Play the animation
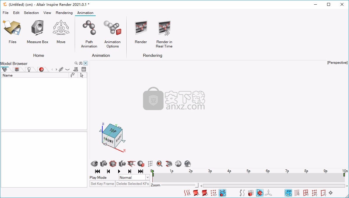 point(119,172)
